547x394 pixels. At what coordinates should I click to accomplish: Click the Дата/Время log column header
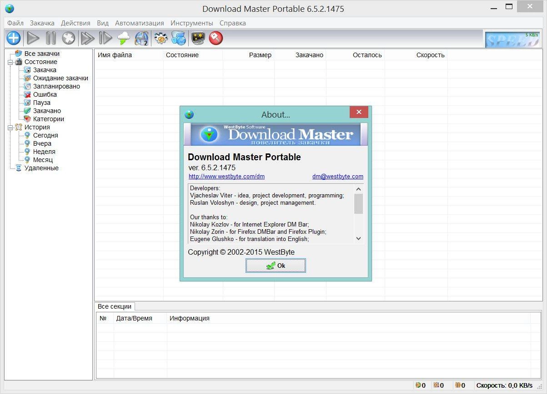pos(140,318)
